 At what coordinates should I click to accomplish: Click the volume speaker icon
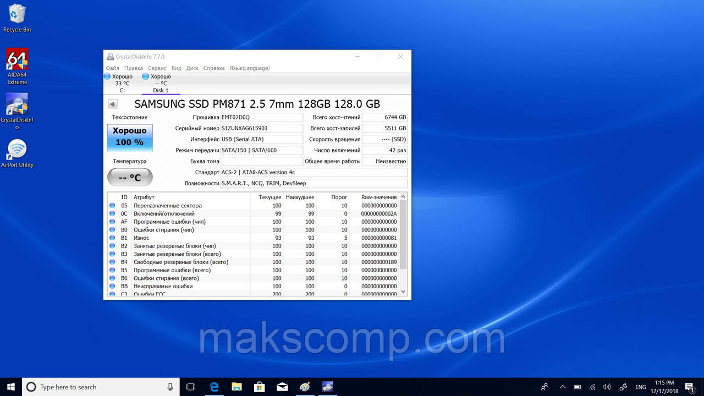pos(607,387)
